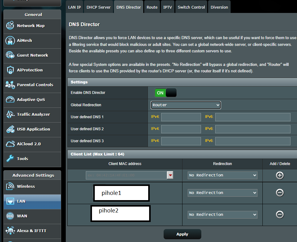Switch to the DHCP Server tab

point(98,7)
